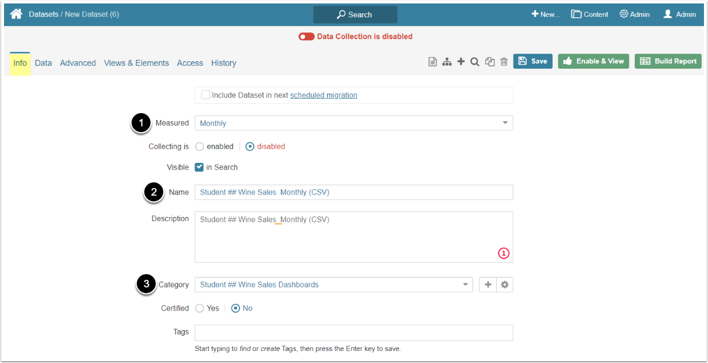Open category settings gear button
The height and width of the screenshot is (363, 708).
point(505,285)
